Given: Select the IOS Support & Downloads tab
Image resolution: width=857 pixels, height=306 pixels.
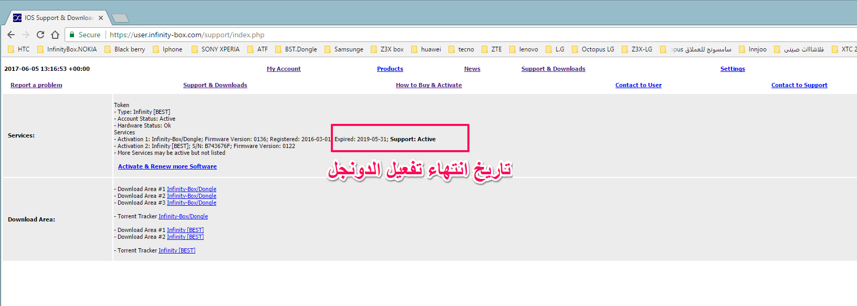Looking at the screenshot, I should coord(58,18).
